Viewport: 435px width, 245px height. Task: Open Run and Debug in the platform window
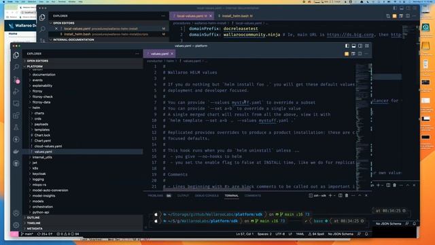(x=16, y=91)
